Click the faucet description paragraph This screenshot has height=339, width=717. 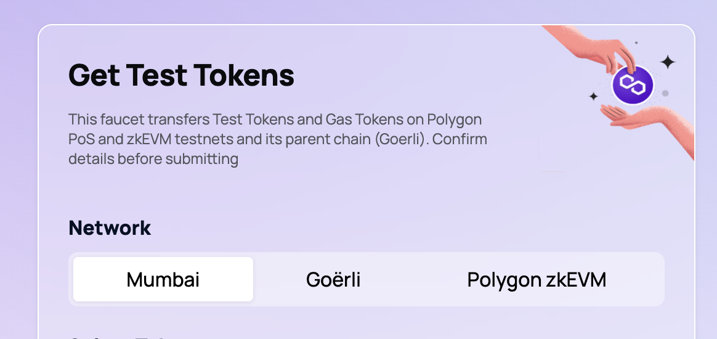278,139
